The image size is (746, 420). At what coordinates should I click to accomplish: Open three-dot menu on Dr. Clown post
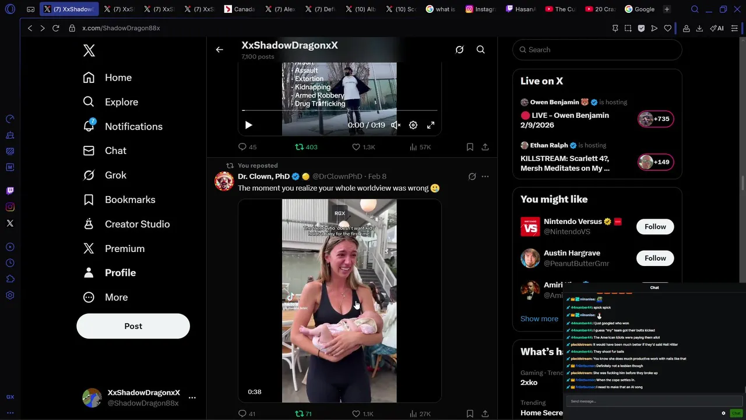(485, 176)
